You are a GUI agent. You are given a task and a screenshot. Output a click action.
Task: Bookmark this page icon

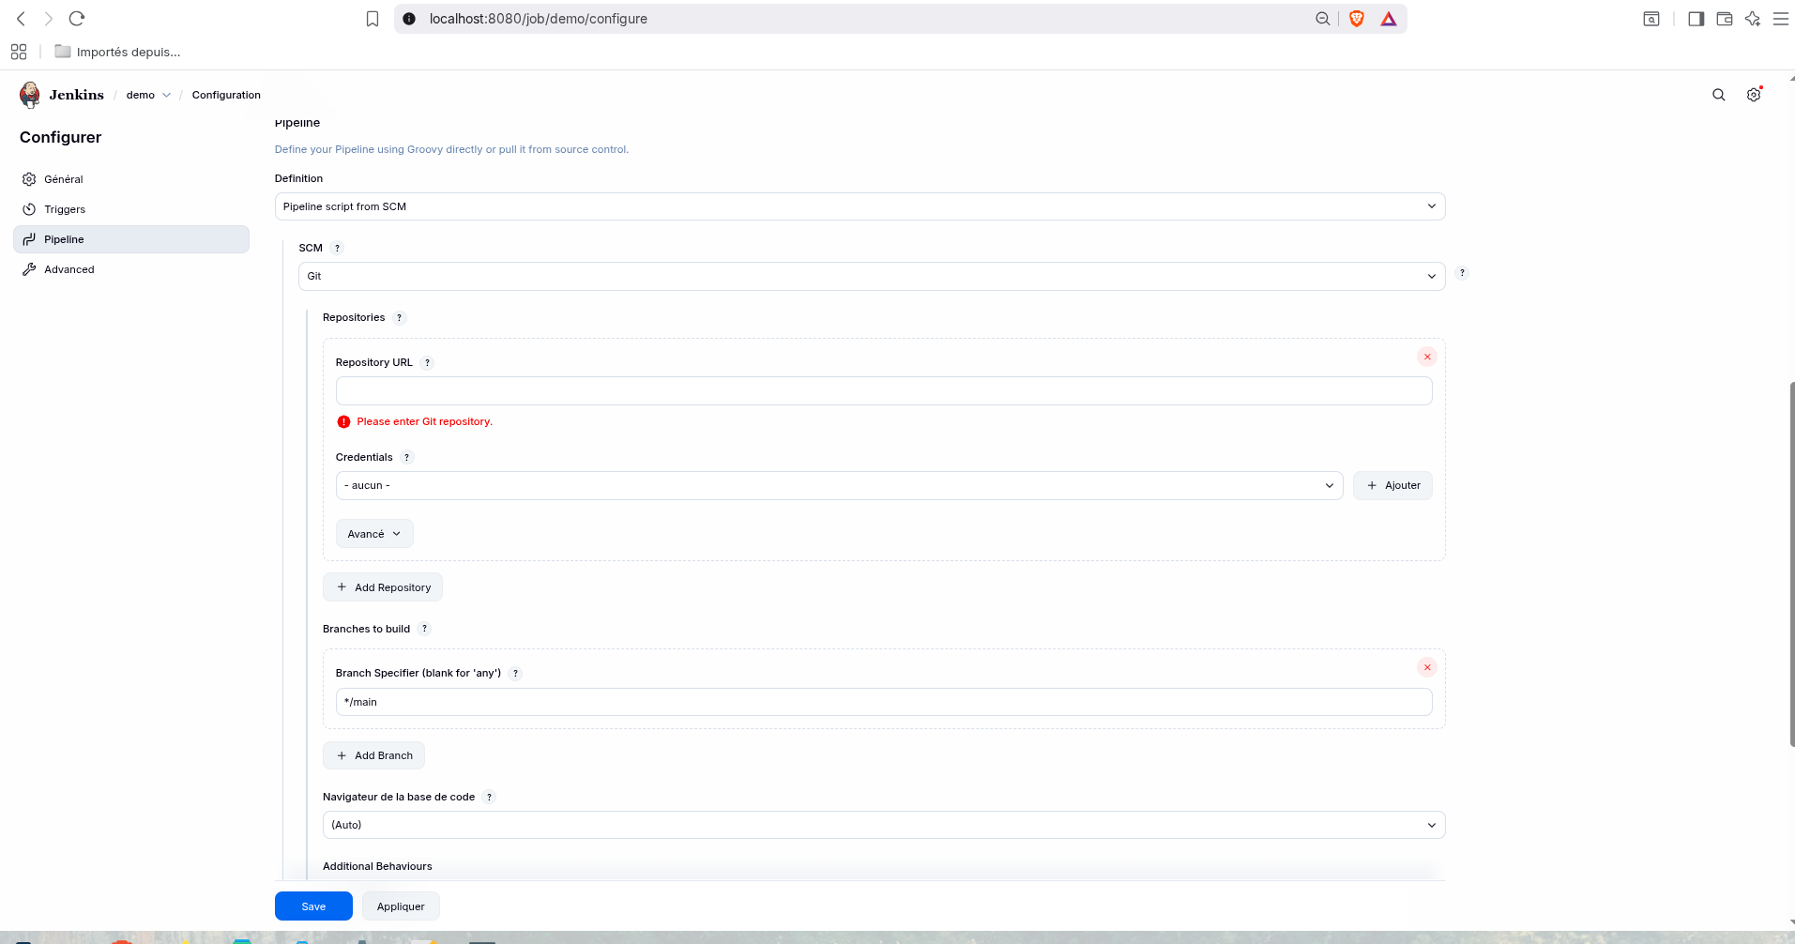click(373, 19)
